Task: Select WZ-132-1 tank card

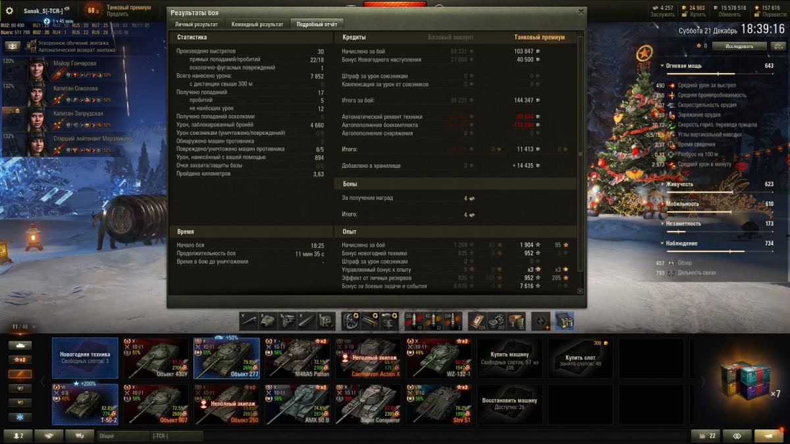Action: point(439,358)
